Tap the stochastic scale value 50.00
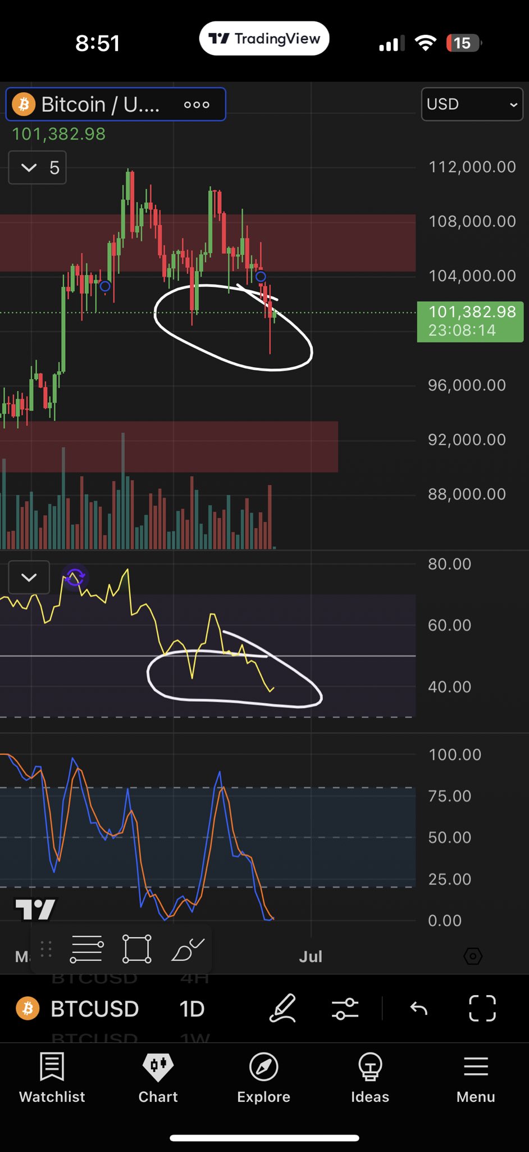Viewport: 529px width, 1152px height. 450,838
